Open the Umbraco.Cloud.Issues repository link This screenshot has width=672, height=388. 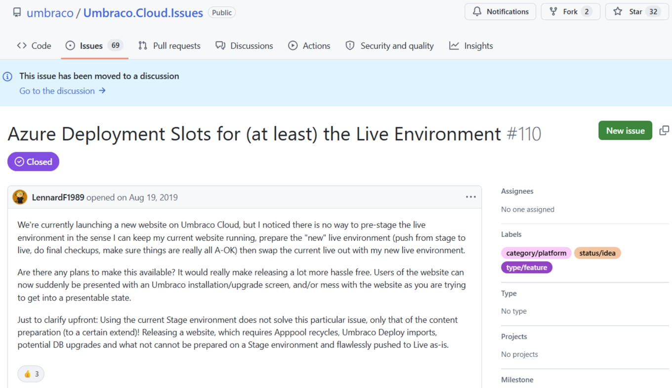pos(143,13)
